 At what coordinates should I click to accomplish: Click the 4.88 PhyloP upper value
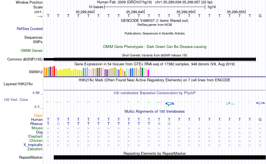coord(36,93)
